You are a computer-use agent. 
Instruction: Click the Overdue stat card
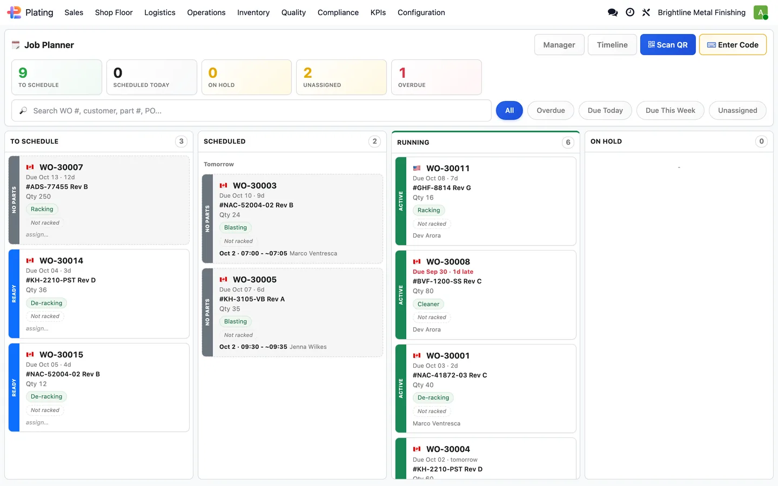click(437, 77)
